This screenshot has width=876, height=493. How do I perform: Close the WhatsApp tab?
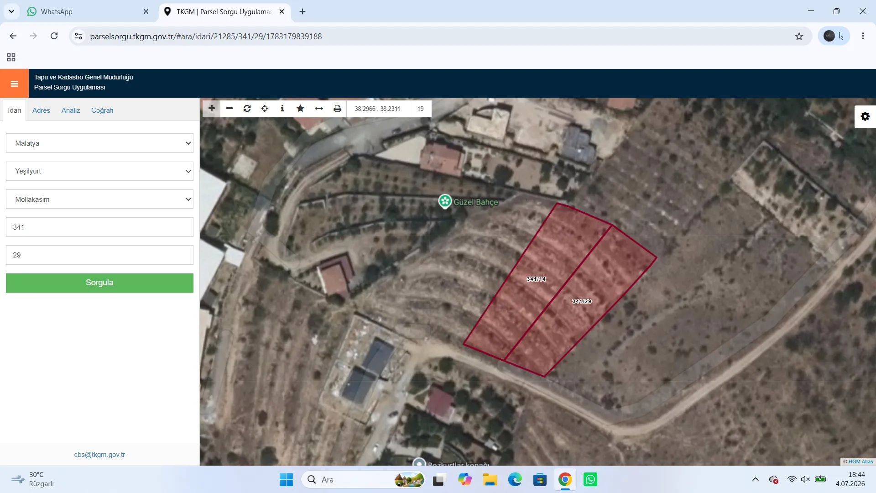[x=146, y=11]
